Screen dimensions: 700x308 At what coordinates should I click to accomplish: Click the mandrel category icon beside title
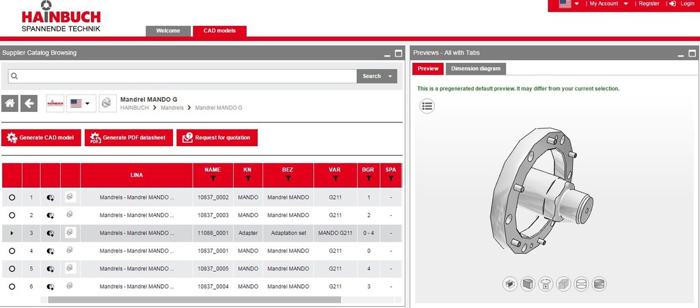tap(107, 103)
